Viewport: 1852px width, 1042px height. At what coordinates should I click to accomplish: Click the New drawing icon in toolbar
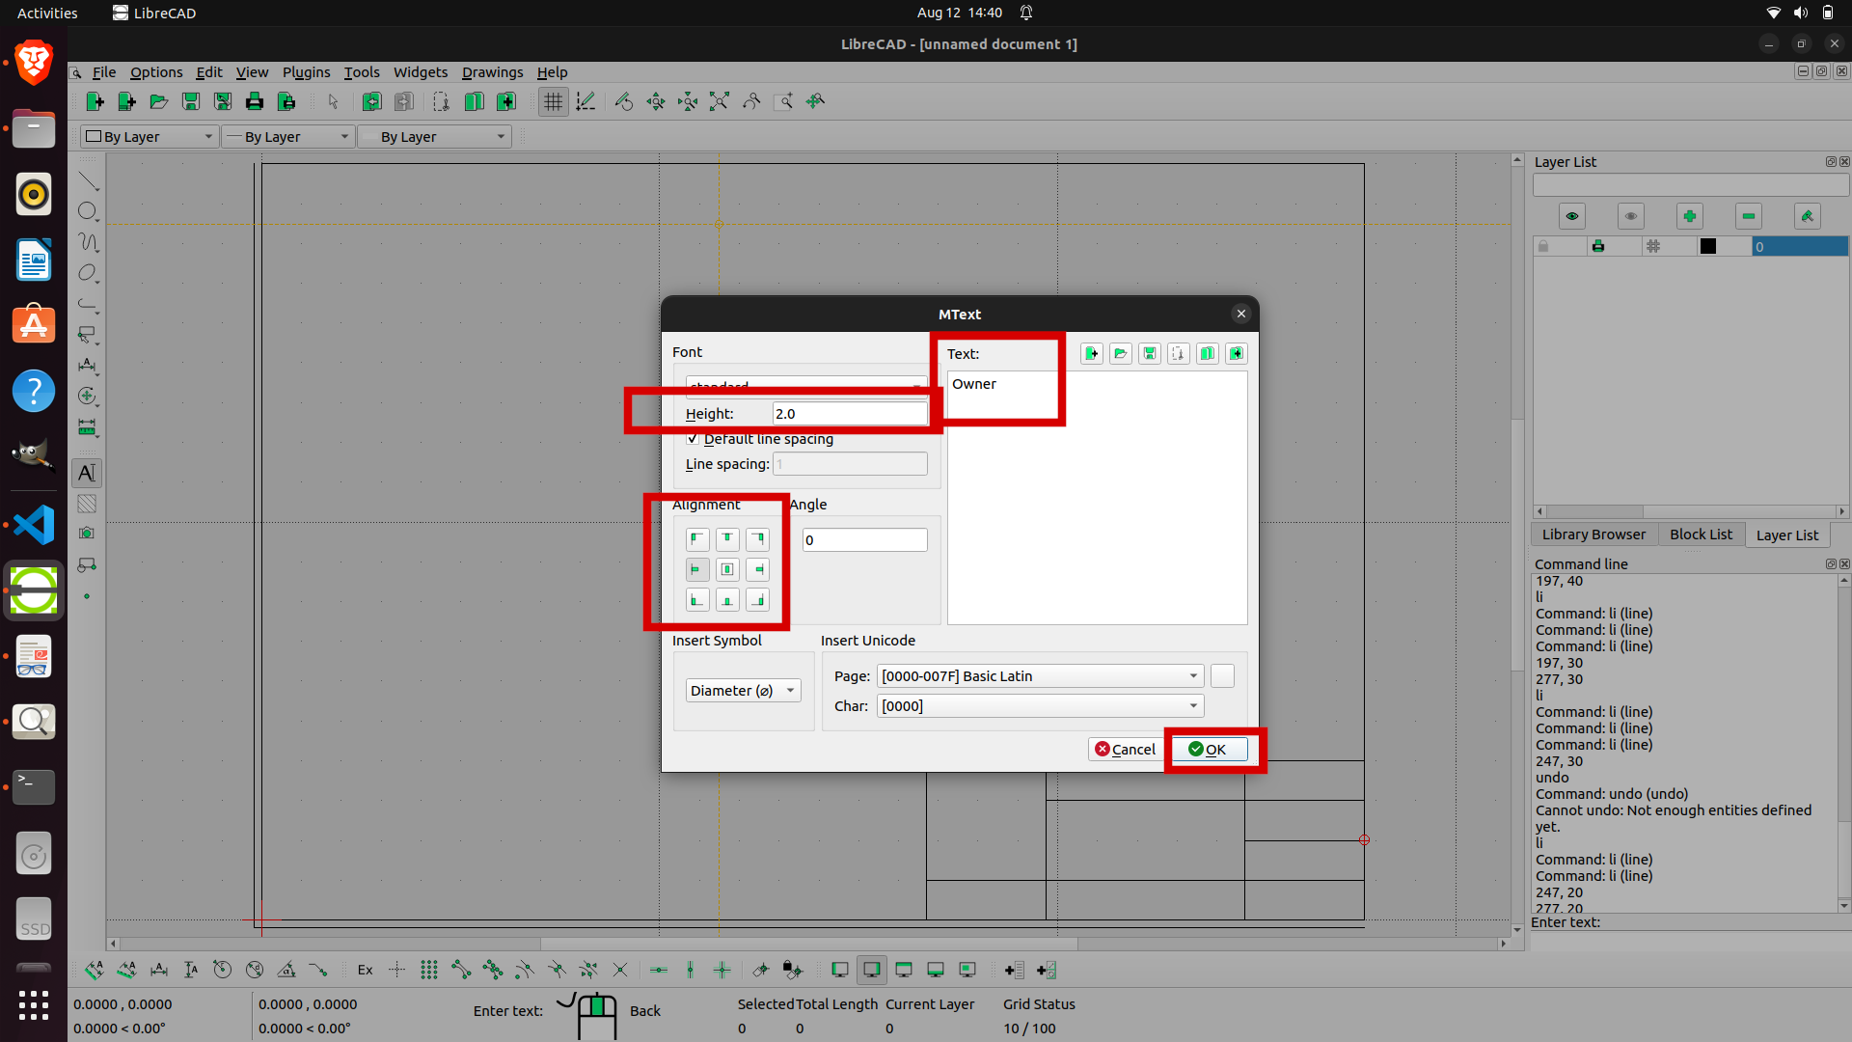[x=95, y=101]
